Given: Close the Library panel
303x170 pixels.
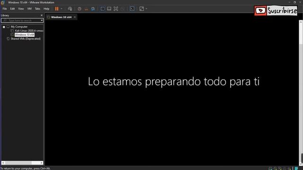Looking at the screenshot, I should (42, 16).
